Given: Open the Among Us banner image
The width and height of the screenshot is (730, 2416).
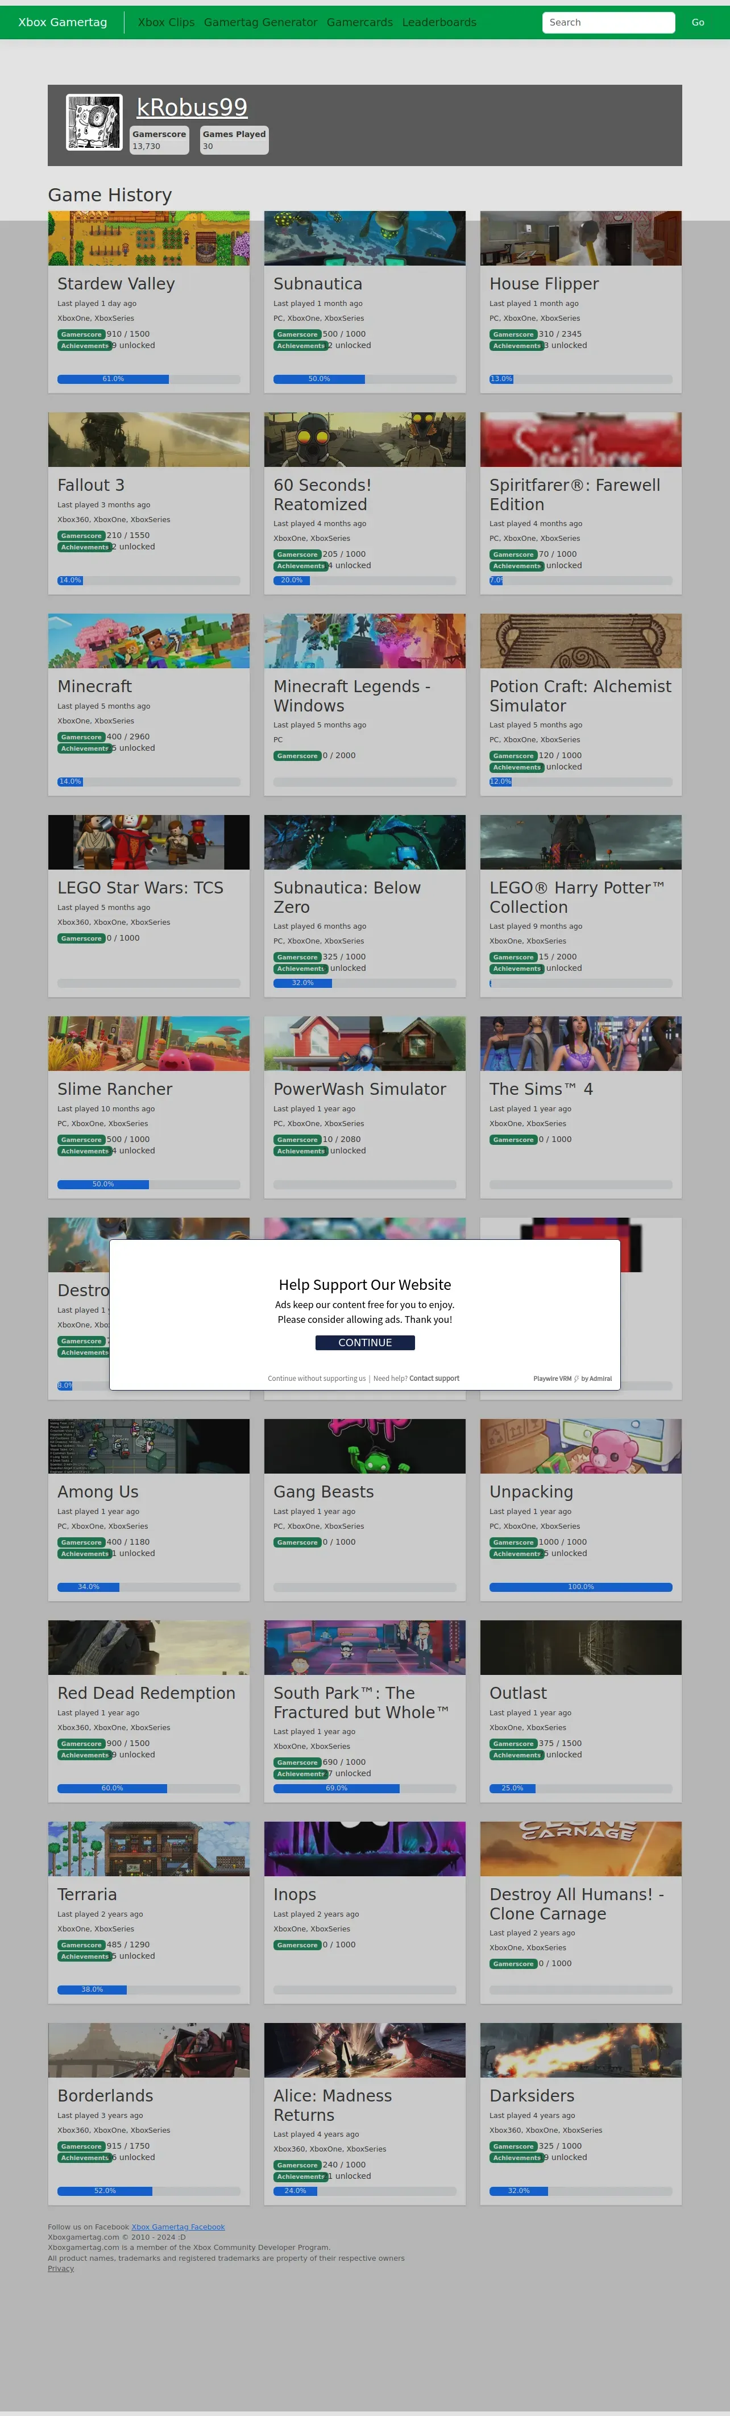Looking at the screenshot, I should pyautogui.click(x=149, y=1446).
